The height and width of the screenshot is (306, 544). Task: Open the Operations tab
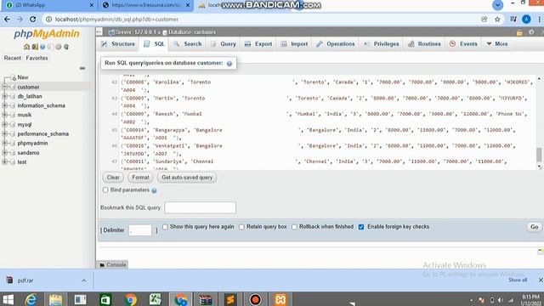coord(336,44)
